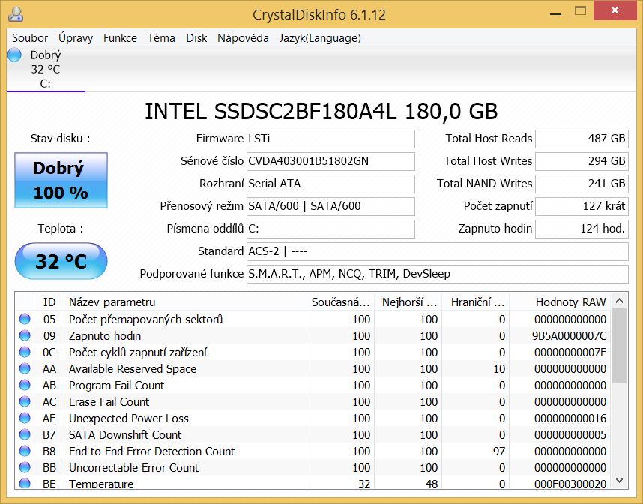Click the 32 °C temperature button
Viewport: 643px width, 504px height.
coord(61,261)
